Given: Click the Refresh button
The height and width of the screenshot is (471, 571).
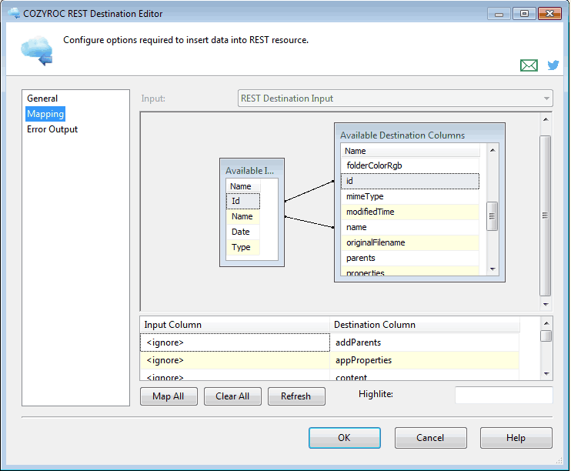Looking at the screenshot, I should tap(296, 396).
